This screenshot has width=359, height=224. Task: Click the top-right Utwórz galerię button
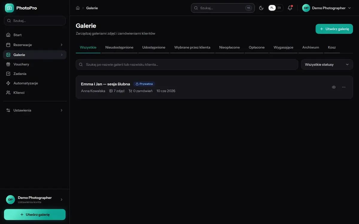(x=334, y=29)
